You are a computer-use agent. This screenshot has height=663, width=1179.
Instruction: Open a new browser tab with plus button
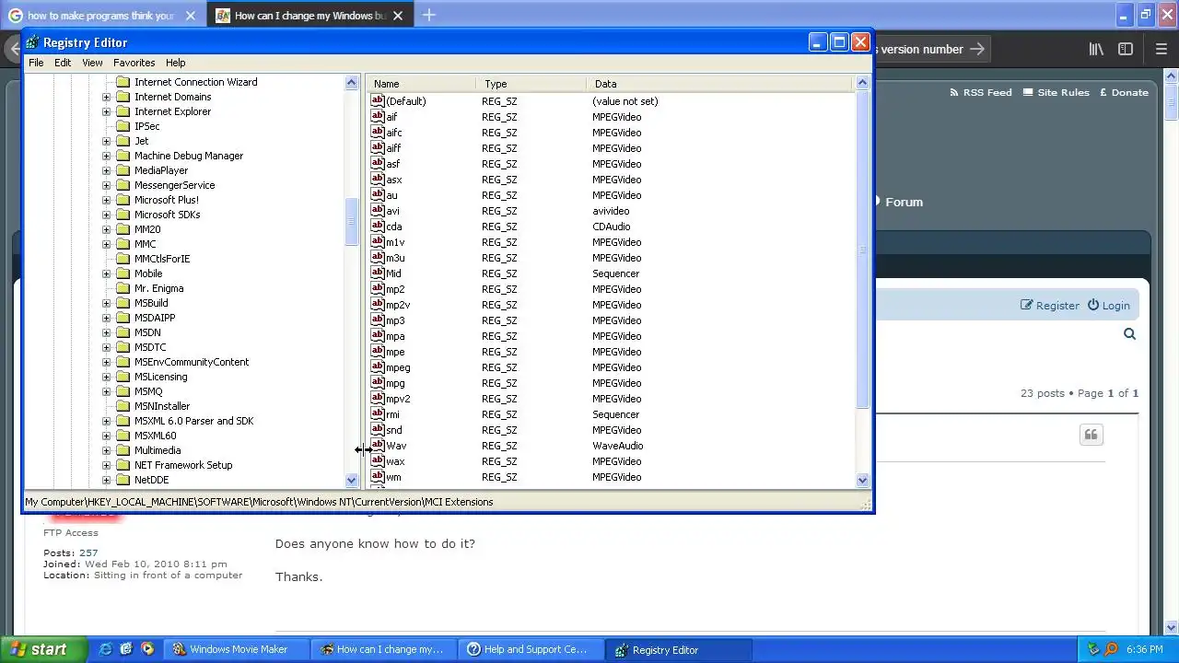428,15
